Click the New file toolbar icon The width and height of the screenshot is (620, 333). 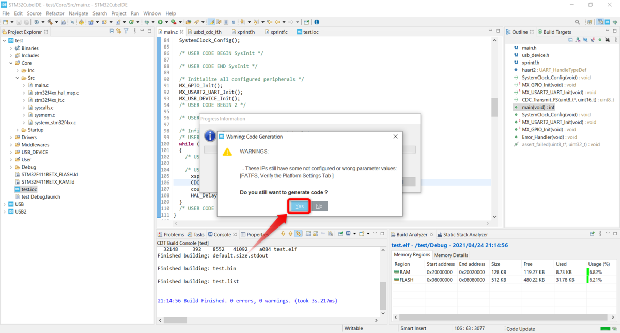[5, 22]
